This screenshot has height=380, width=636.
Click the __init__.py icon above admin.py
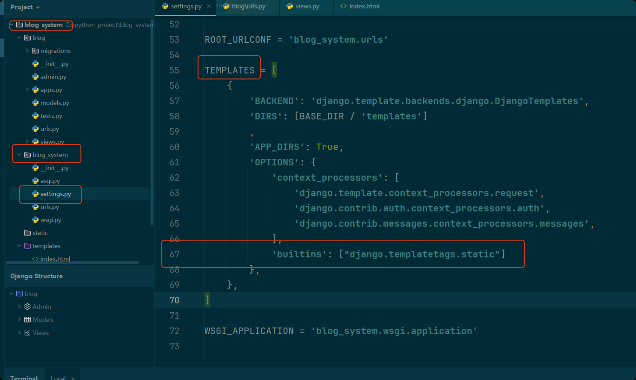(x=35, y=64)
